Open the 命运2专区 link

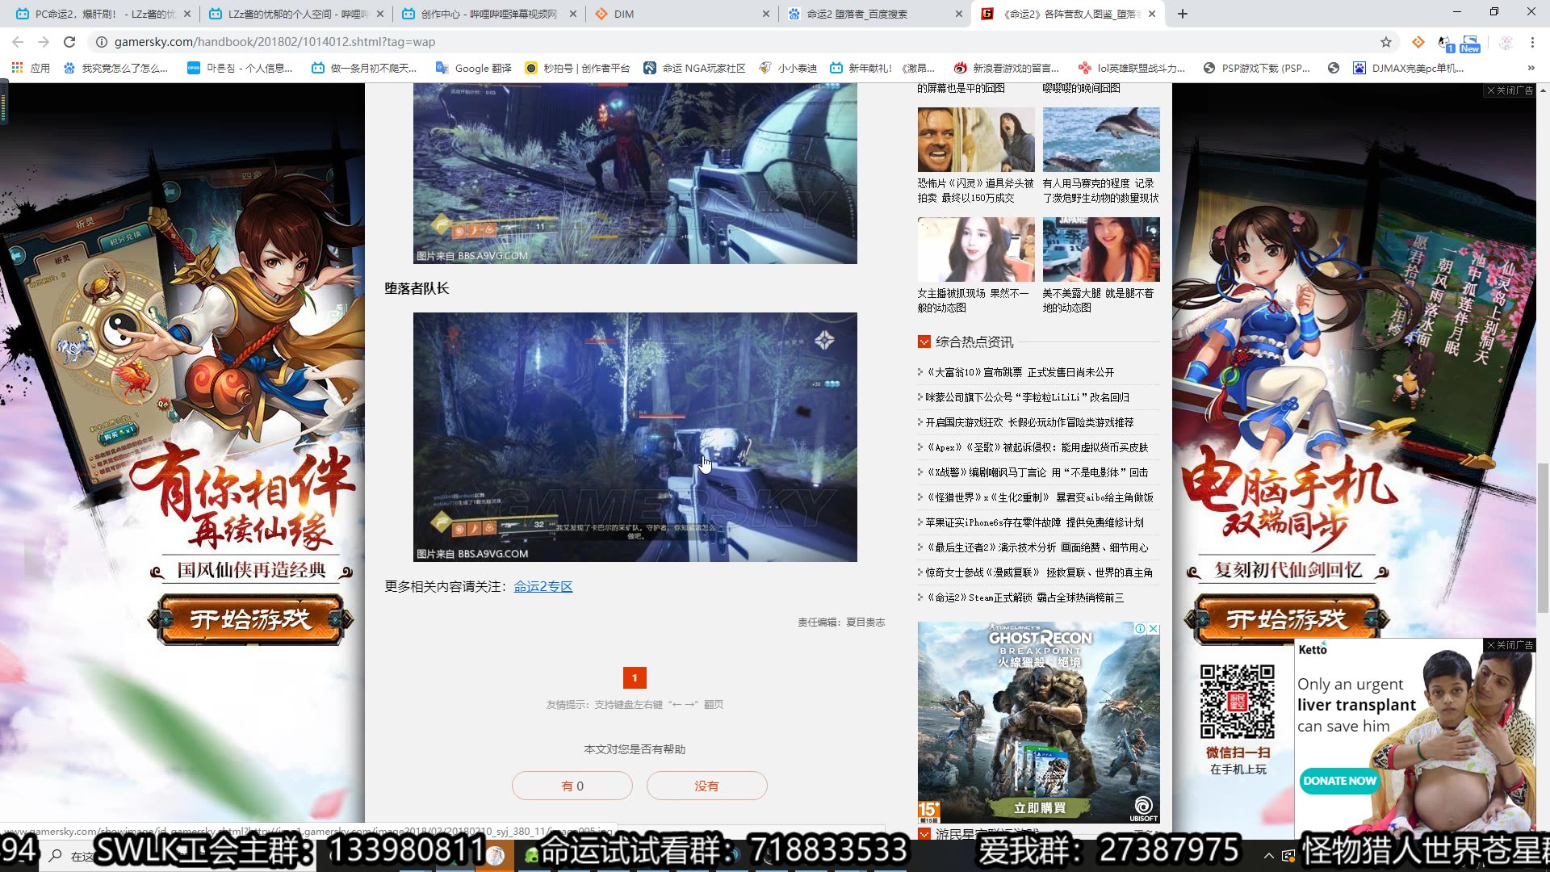(543, 587)
